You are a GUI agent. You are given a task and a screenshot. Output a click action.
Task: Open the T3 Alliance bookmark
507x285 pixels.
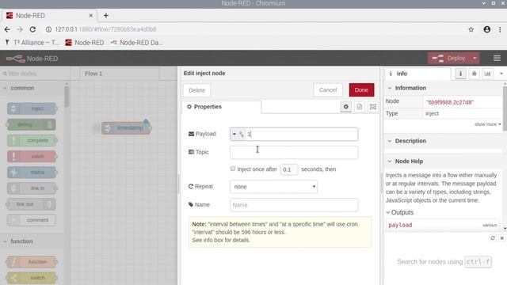click(x=32, y=43)
